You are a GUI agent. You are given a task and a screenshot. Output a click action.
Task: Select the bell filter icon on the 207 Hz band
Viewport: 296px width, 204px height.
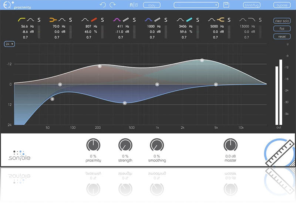click(85, 20)
